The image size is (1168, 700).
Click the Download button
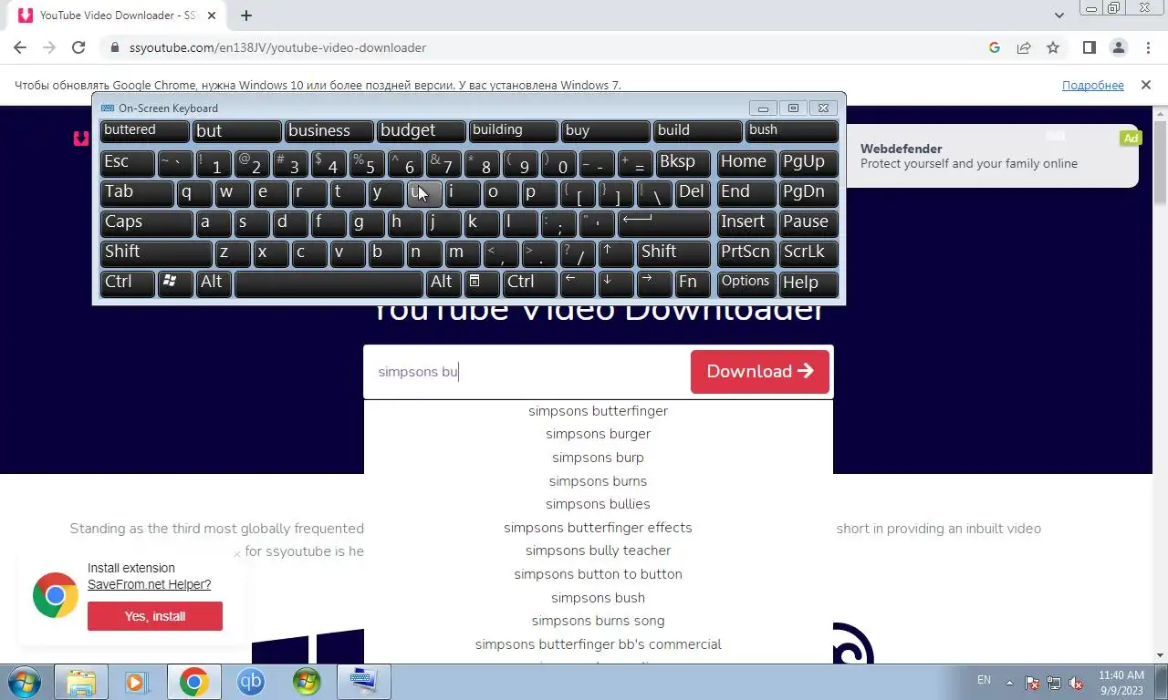[760, 372]
